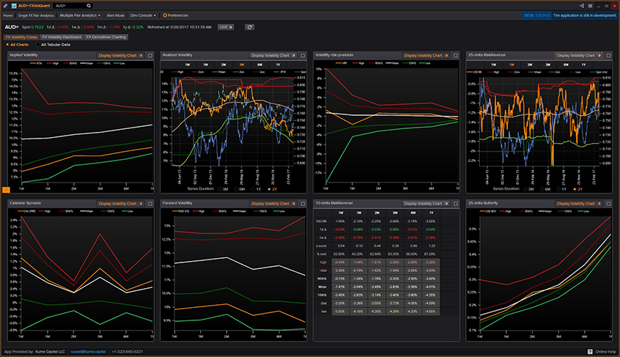Open the FX Derivatives Charting tab
This screenshot has width=620, height=357.
click(107, 37)
